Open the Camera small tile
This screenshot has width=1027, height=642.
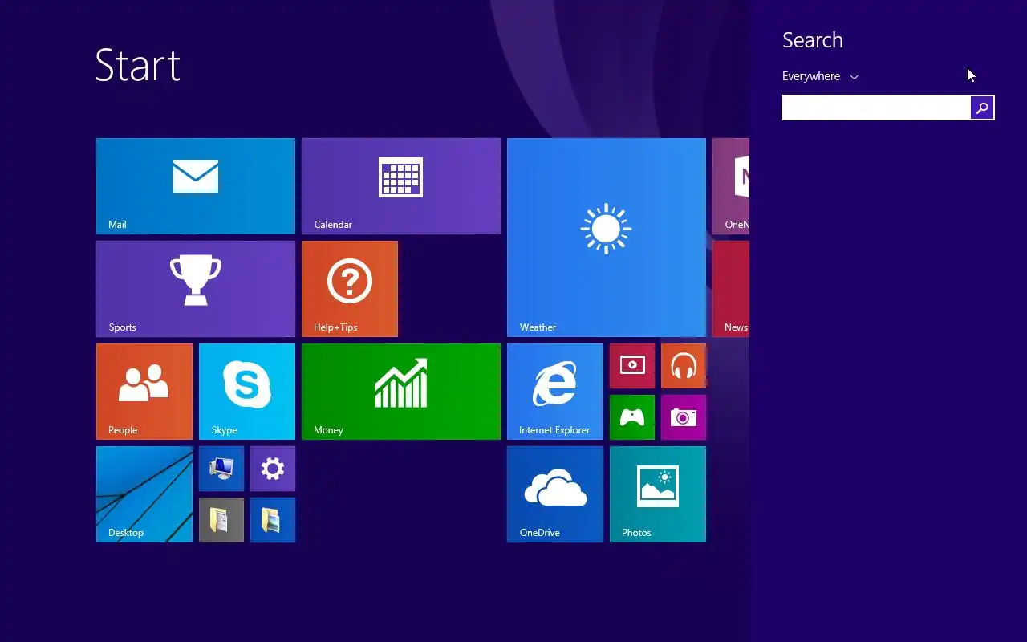point(684,417)
